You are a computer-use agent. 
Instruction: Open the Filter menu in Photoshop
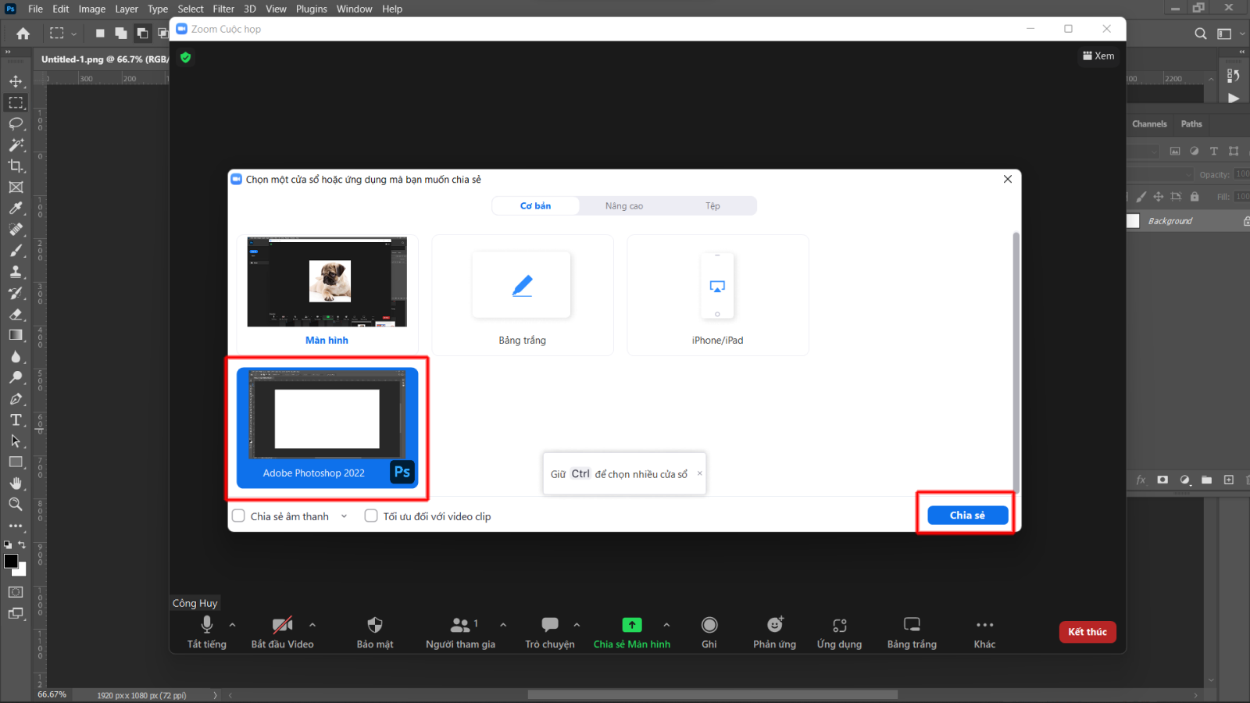[x=223, y=9]
